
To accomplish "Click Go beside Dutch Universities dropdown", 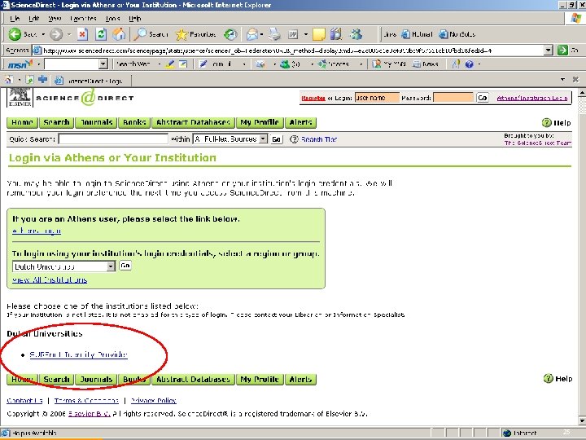I will (x=125, y=266).
